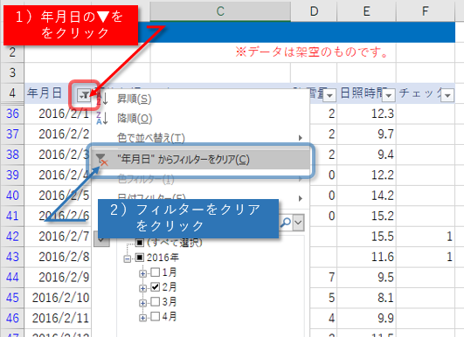Click cell with date 2016/2/7
The height and width of the screenshot is (337, 464).
pyautogui.click(x=58, y=237)
